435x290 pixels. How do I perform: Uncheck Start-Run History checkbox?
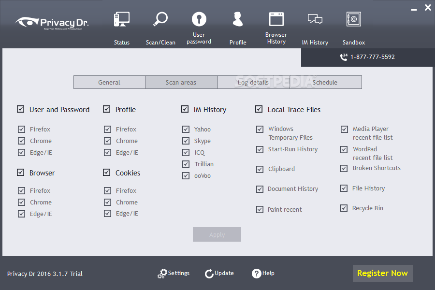(x=260, y=149)
